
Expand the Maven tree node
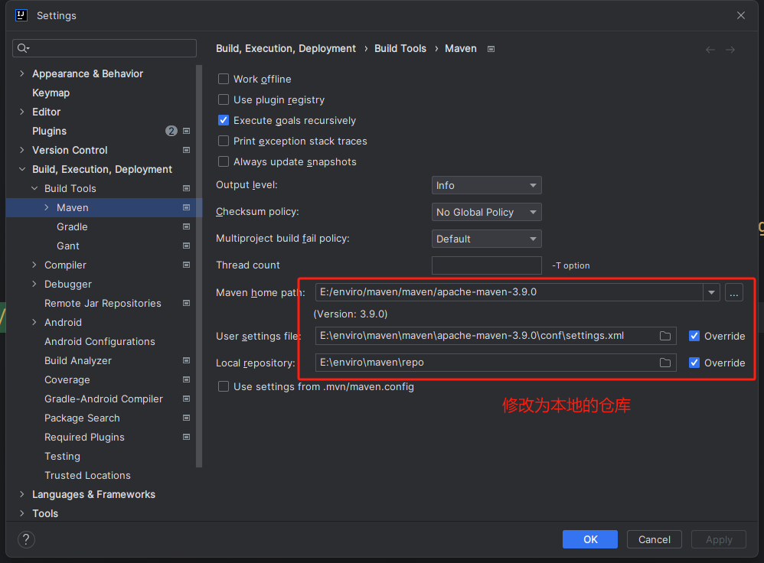click(x=46, y=207)
